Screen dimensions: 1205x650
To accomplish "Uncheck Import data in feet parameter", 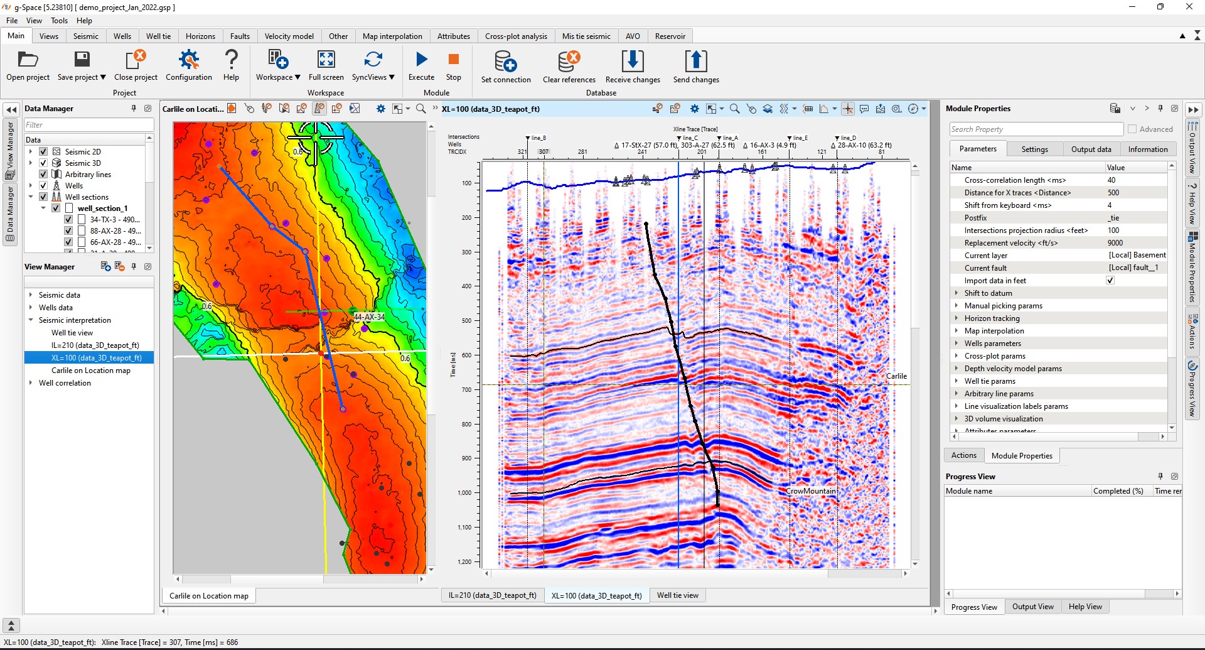I will pos(1110,280).
